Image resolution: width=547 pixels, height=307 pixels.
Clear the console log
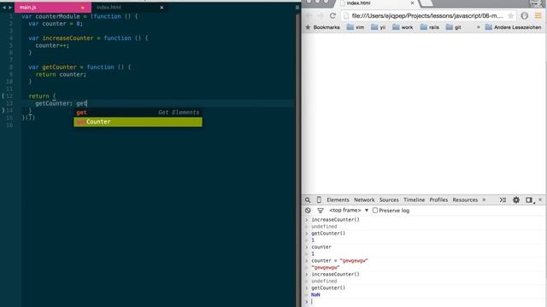[x=308, y=211]
